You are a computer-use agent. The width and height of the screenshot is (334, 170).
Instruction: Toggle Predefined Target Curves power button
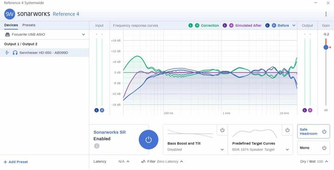287,130
